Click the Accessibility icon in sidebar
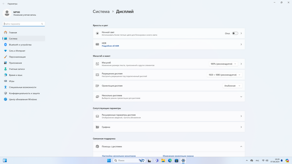This screenshot has height=164, width=292. click(5, 87)
